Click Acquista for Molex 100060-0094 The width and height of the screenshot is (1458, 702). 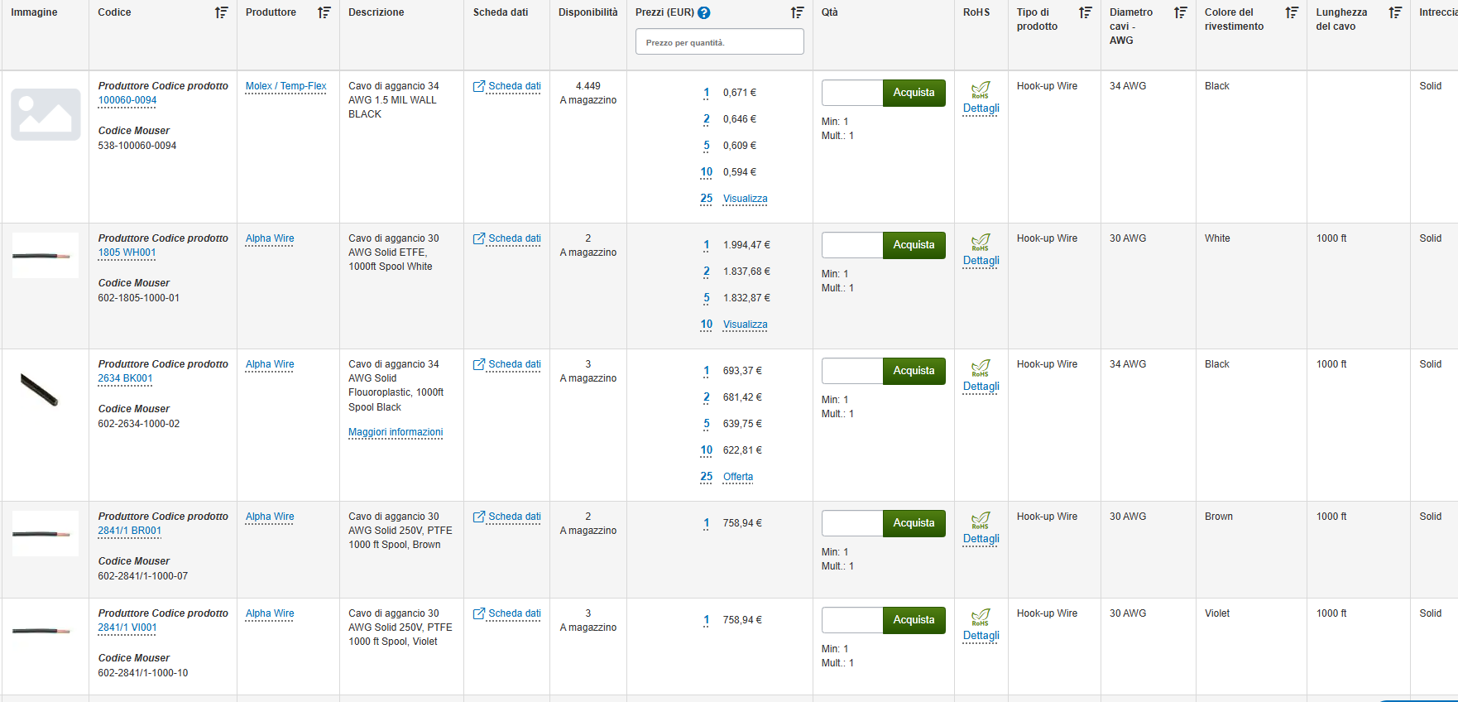(x=914, y=93)
